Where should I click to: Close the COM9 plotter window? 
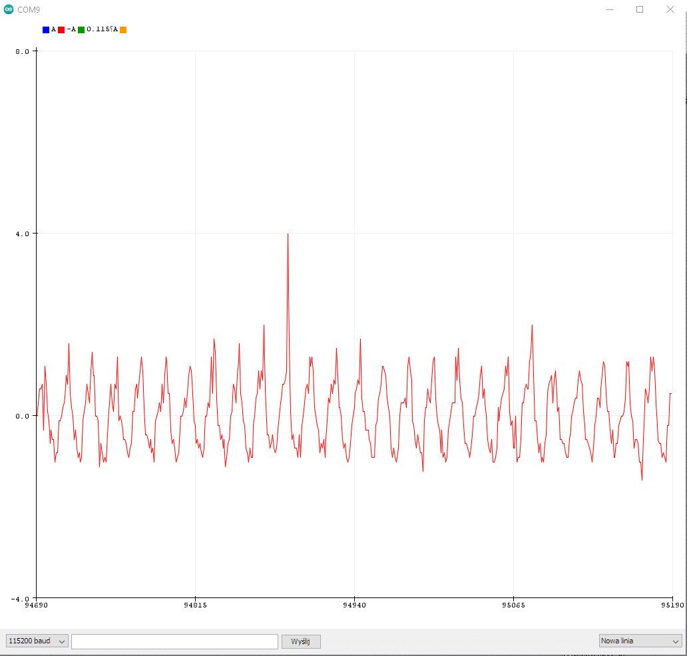(x=670, y=9)
